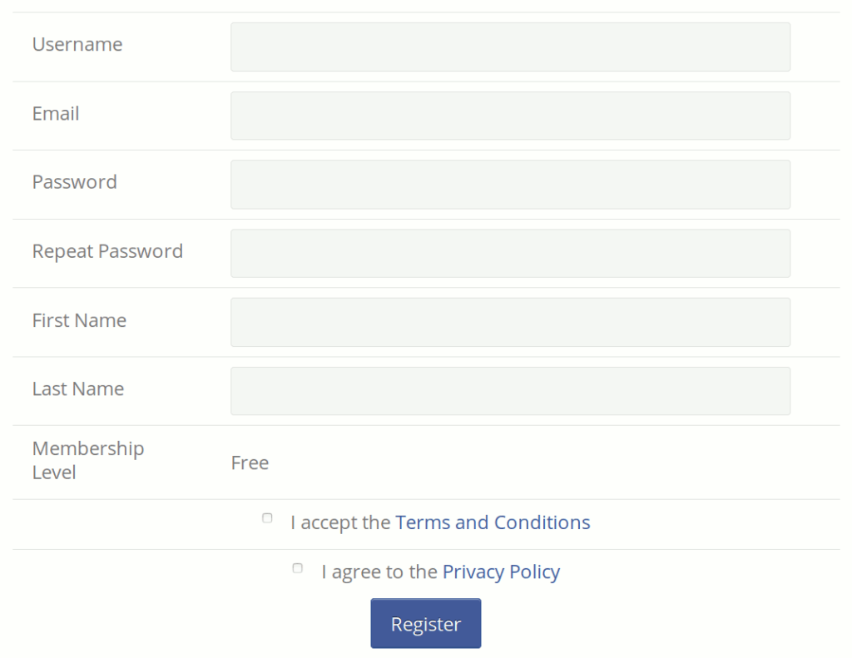Open the Privacy Policy link
Image resolution: width=852 pixels, height=658 pixels.
coord(501,572)
